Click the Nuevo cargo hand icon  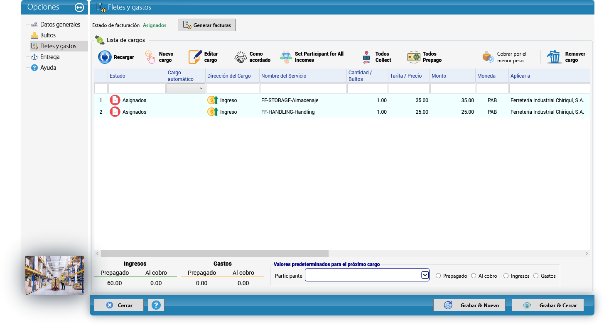click(x=150, y=57)
